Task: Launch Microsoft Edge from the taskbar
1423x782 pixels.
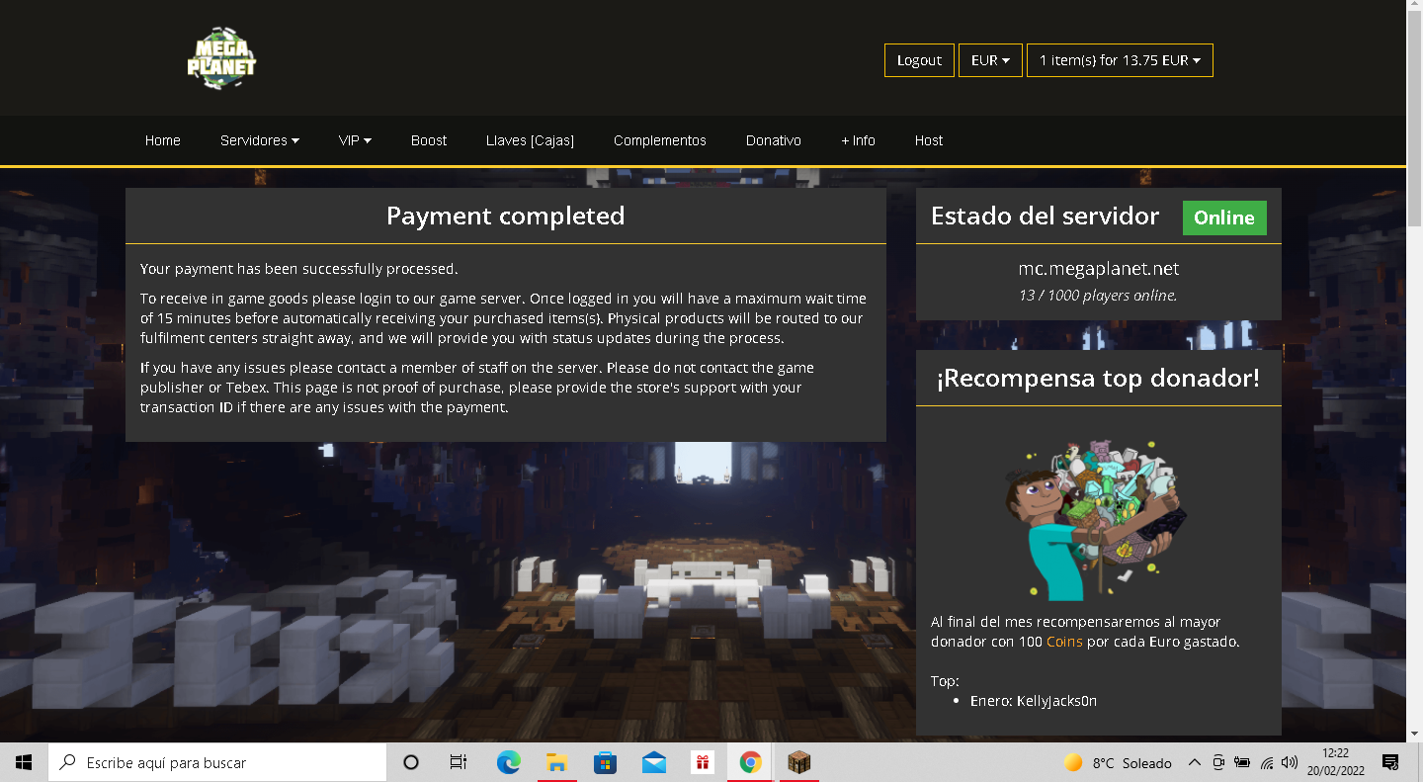Action: pos(508,762)
